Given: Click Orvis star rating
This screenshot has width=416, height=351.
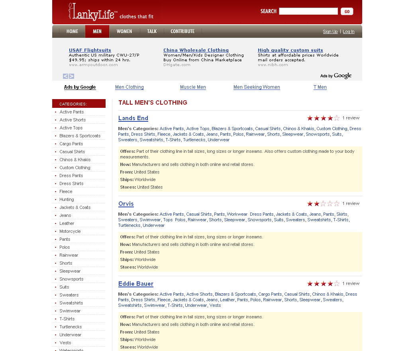Looking at the screenshot, I should [x=323, y=204].
